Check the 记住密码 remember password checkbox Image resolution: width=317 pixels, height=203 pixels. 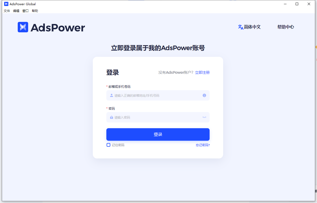coord(108,145)
